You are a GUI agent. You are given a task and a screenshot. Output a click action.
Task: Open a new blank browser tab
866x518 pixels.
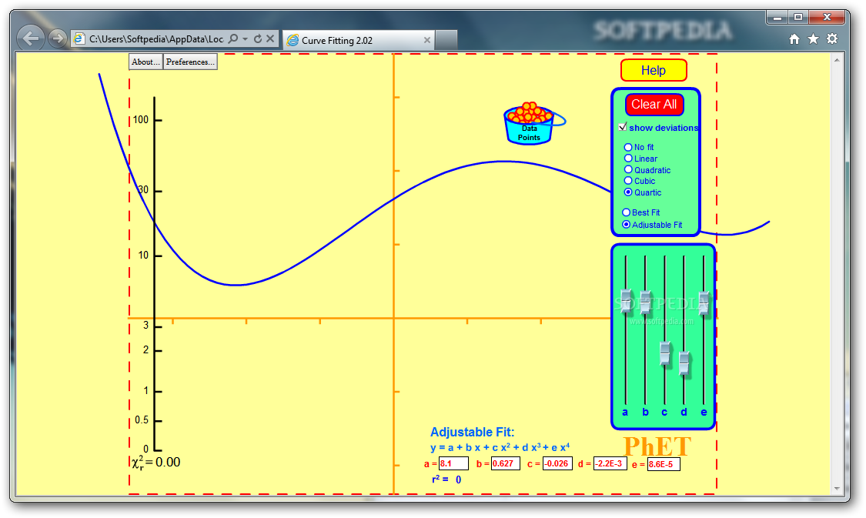(446, 40)
